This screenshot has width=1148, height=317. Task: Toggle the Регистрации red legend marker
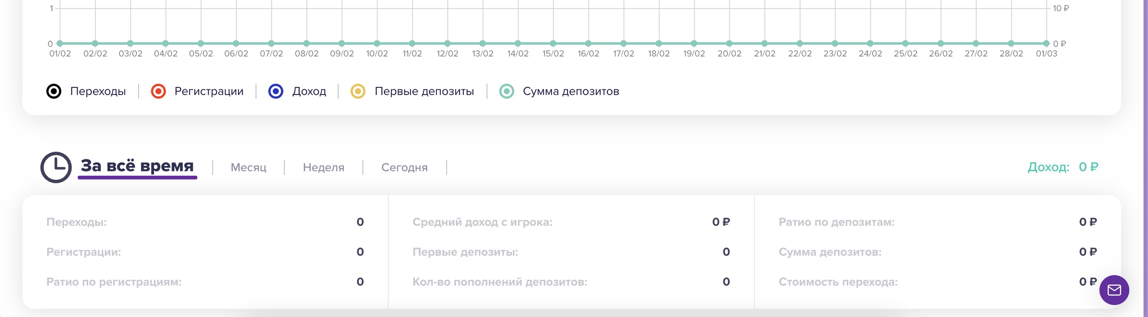pos(158,91)
